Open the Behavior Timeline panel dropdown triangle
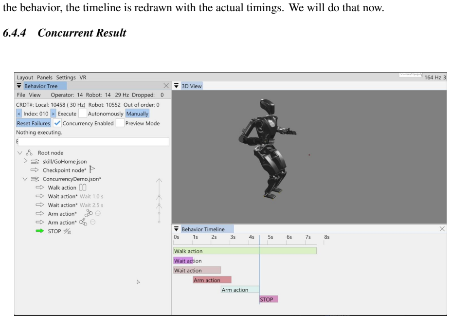Image resolution: width=450 pixels, height=319 pixels. (176, 229)
